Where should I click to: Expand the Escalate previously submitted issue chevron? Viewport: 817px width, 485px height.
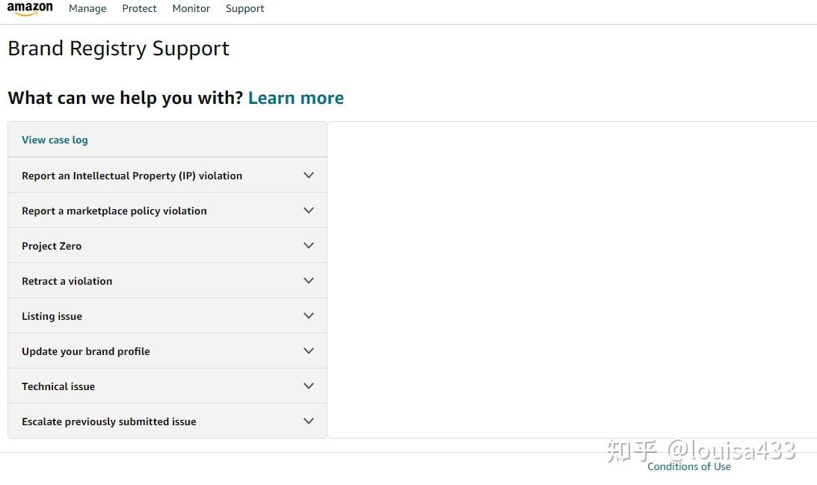pyautogui.click(x=309, y=421)
